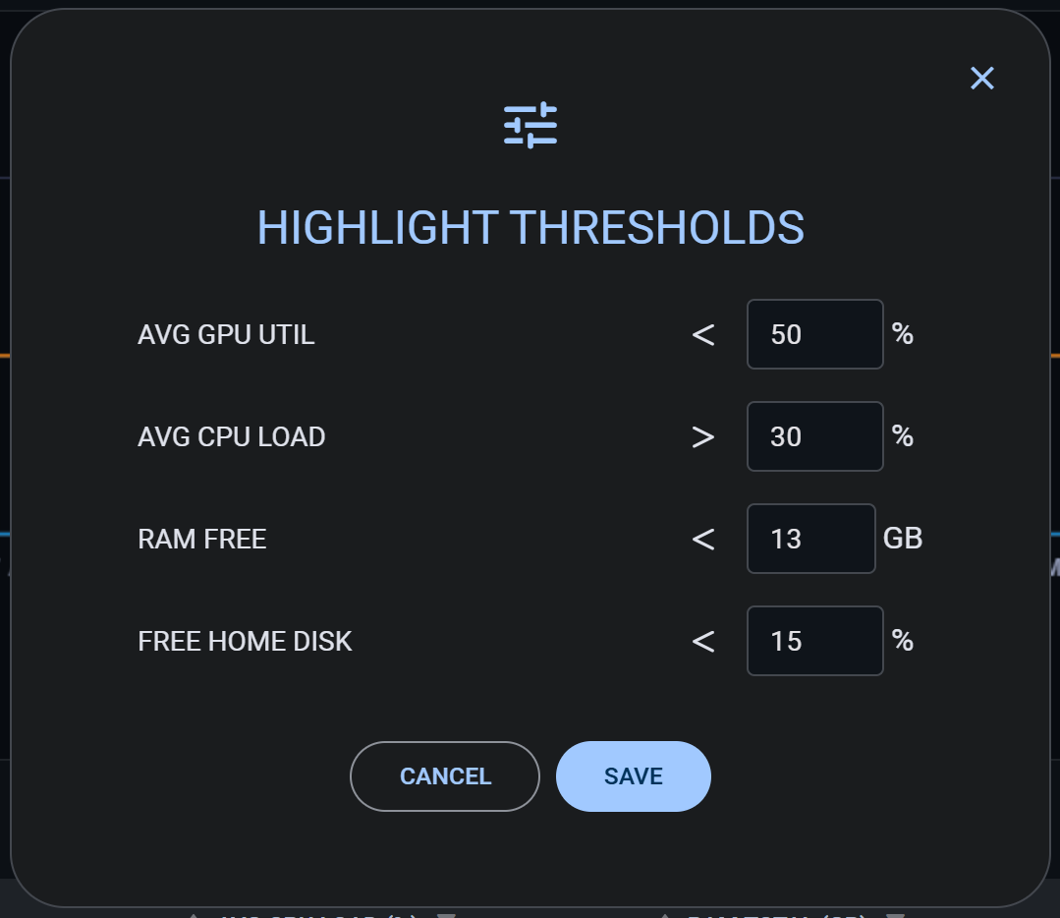Close the thresholds dialog with the X icon
The width and height of the screenshot is (1060, 918).
coord(981,79)
